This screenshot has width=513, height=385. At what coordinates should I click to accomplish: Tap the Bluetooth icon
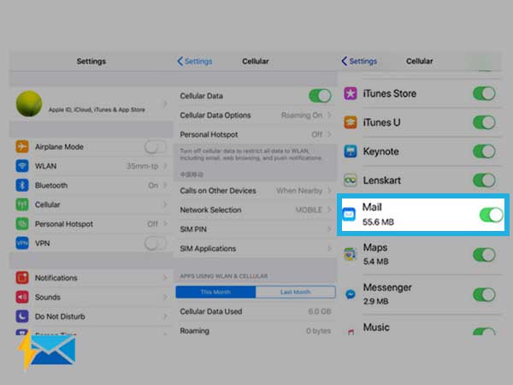point(22,186)
